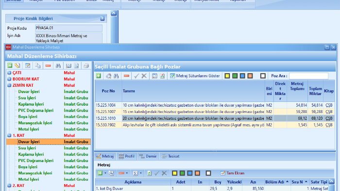Click into the Poz Ara search field

308,76
